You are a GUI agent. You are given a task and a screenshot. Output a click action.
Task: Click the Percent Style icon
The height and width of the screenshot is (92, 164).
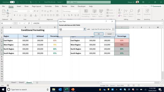[x=69, y=15]
